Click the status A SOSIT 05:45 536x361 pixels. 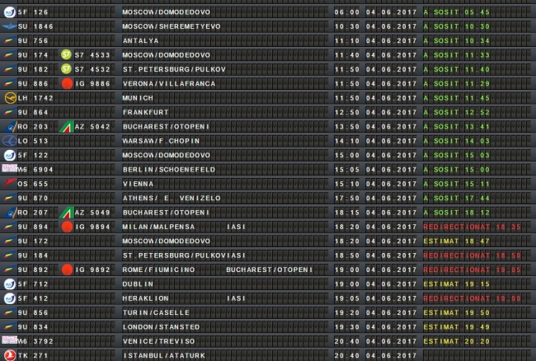pyautogui.click(x=457, y=12)
